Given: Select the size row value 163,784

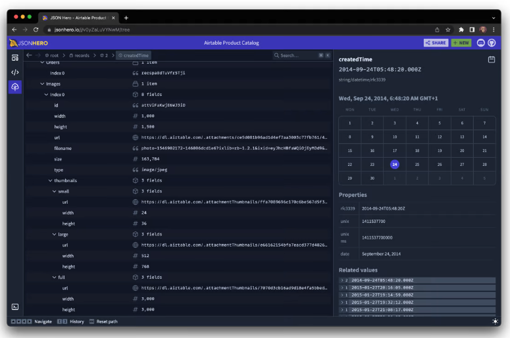Looking at the screenshot, I should (x=150, y=159).
